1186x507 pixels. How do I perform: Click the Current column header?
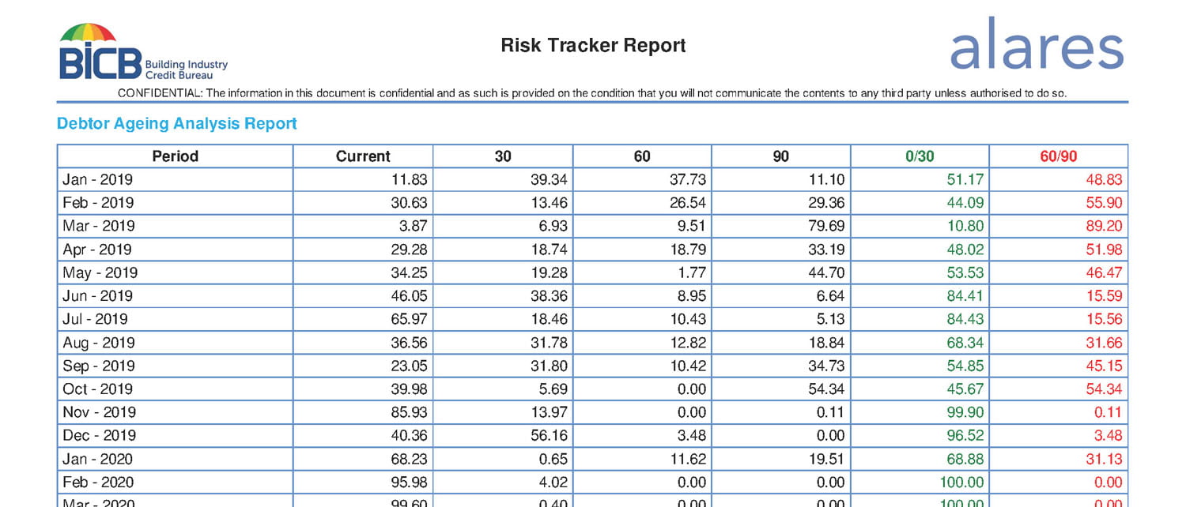click(x=363, y=156)
